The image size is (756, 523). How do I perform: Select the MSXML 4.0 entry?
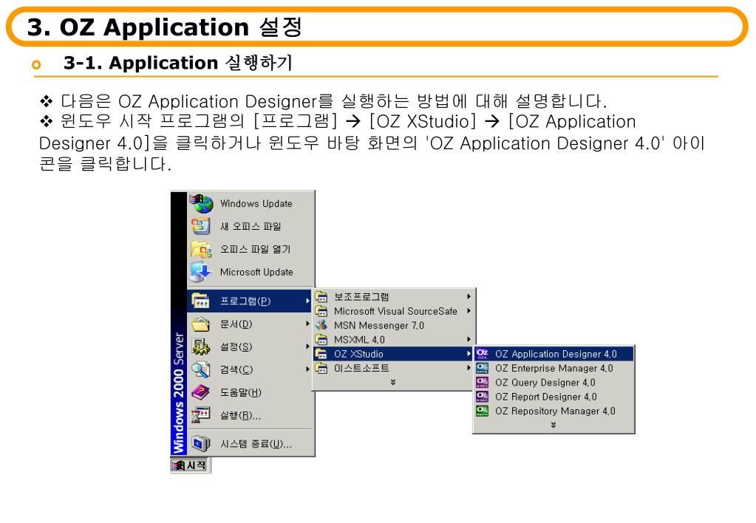(x=393, y=339)
